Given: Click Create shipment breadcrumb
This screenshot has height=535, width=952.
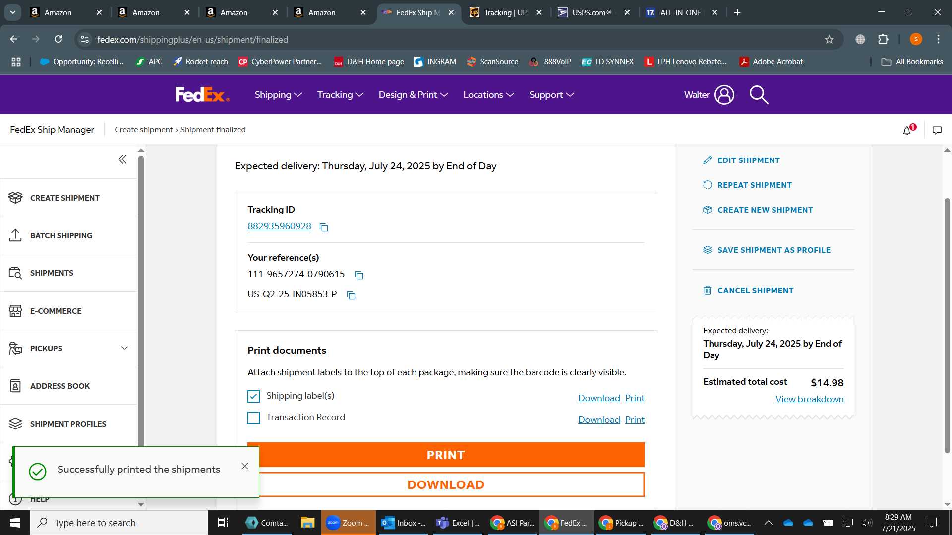Looking at the screenshot, I should pyautogui.click(x=143, y=130).
